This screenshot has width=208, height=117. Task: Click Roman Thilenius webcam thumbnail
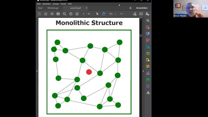tap(191, 9)
